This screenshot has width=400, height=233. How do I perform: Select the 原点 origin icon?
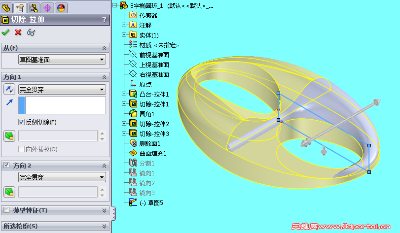pyautogui.click(x=133, y=84)
